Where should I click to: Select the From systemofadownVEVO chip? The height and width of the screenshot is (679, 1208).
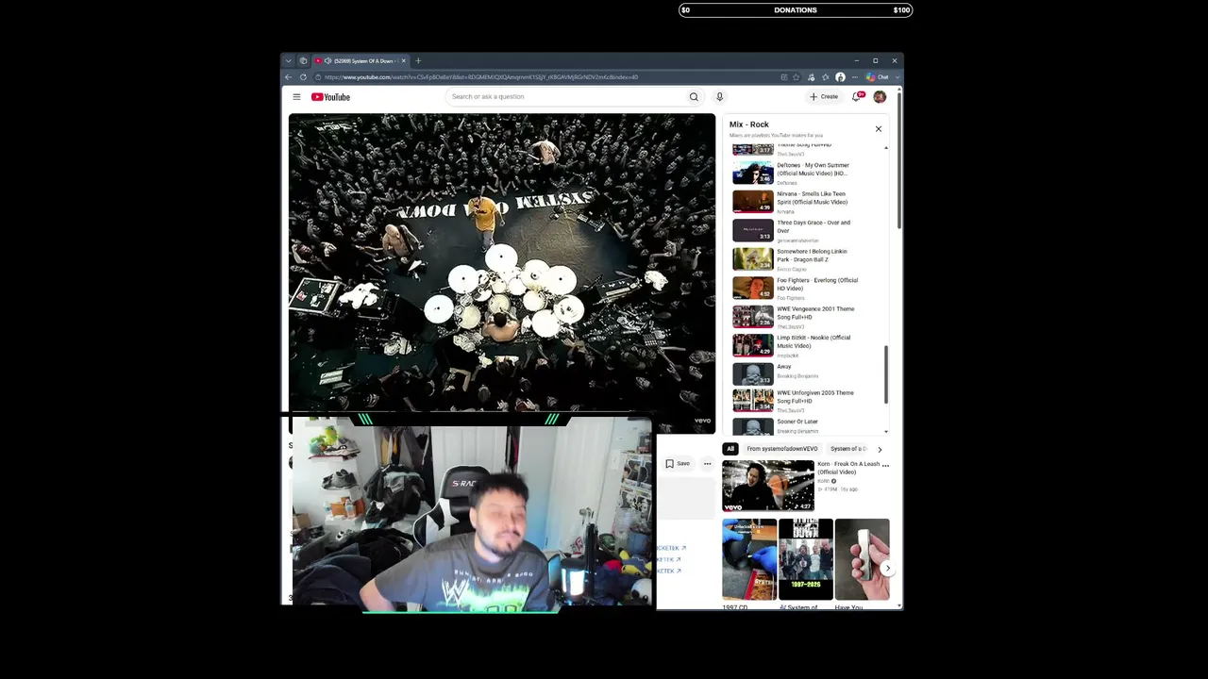pos(782,449)
